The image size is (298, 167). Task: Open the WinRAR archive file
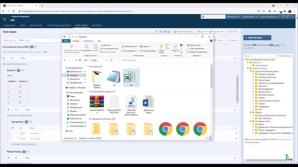tap(97, 104)
